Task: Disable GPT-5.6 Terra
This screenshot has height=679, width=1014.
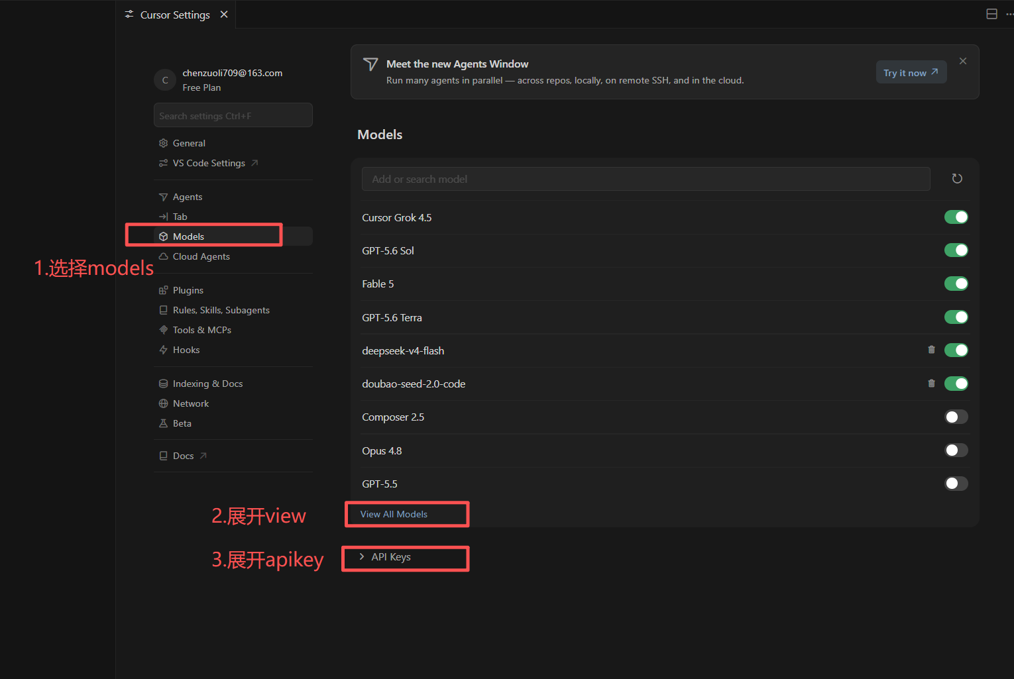Action: (x=956, y=317)
